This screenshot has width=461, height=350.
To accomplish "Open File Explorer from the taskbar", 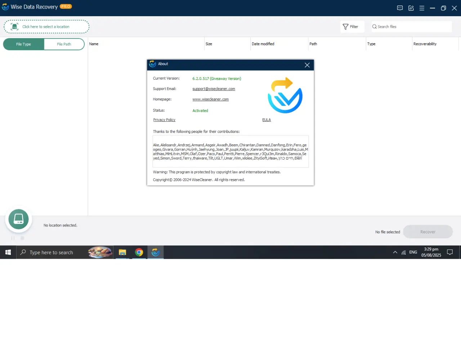I will pyautogui.click(x=122, y=252).
